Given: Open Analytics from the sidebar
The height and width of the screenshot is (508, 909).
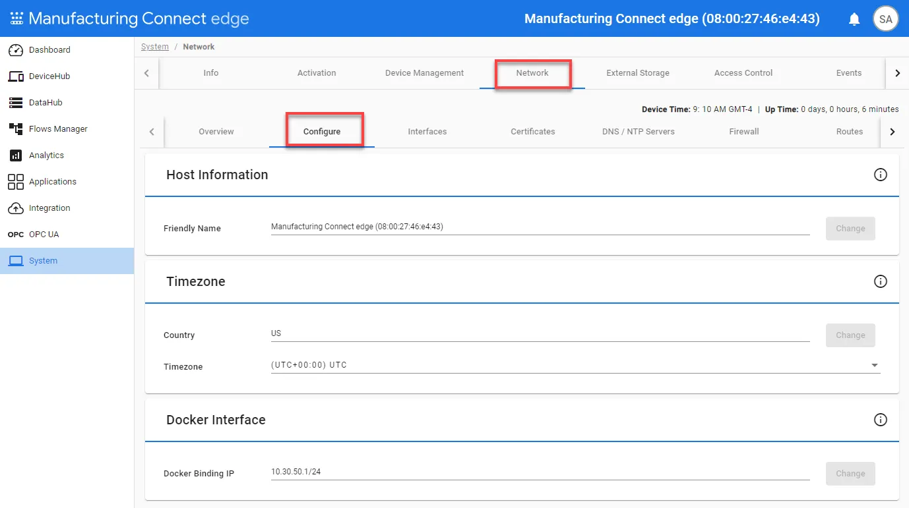Looking at the screenshot, I should [x=67, y=155].
